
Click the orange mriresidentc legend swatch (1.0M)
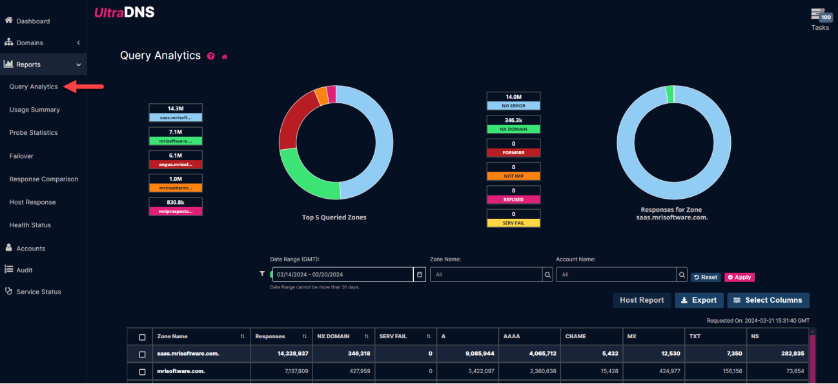pos(176,188)
